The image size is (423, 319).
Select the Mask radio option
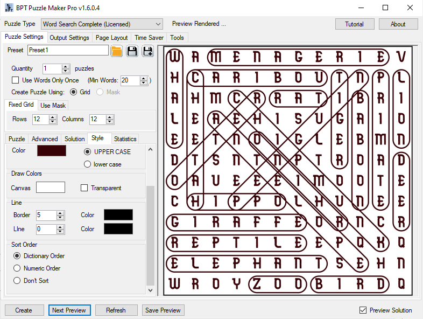(x=100, y=92)
